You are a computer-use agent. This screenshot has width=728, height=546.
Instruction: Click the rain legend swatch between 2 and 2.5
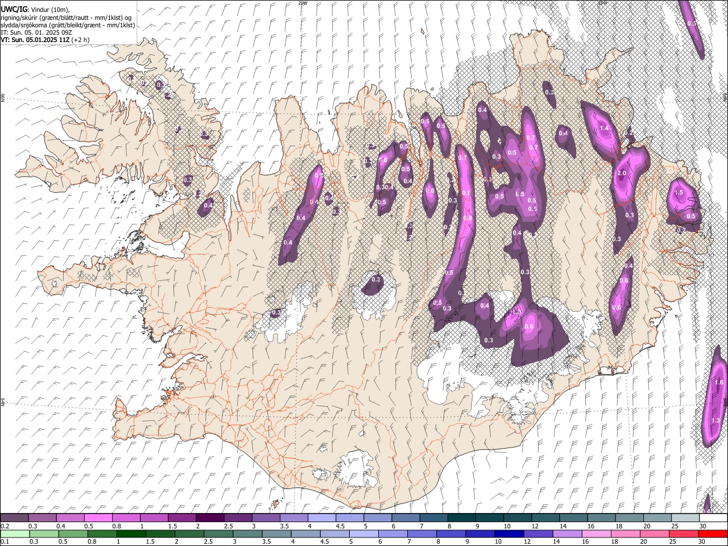pos(189,534)
